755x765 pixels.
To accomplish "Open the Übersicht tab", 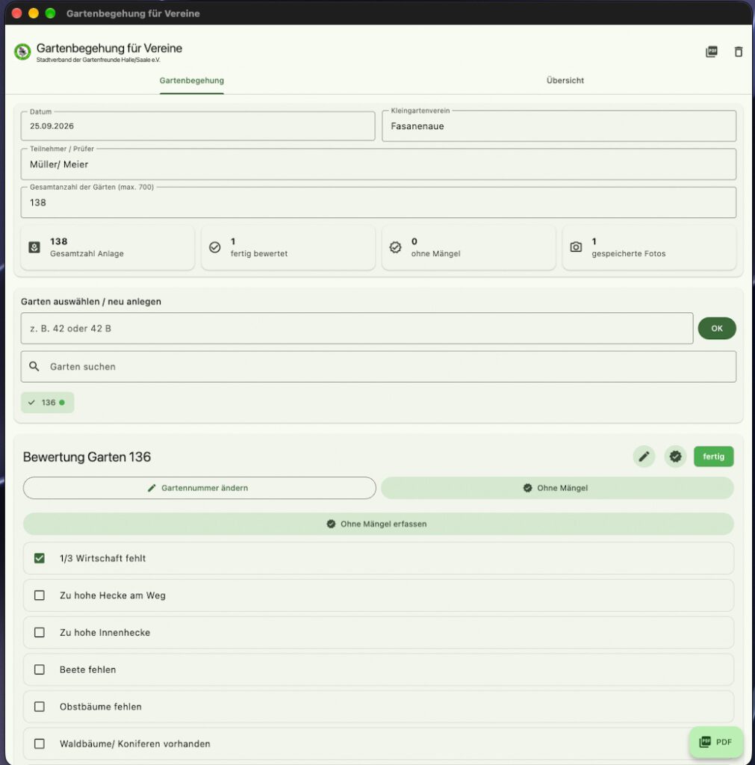I will tap(565, 81).
